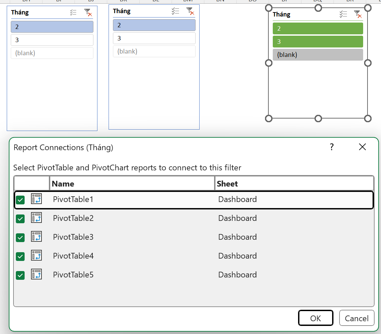This screenshot has height=334, width=381.
Task: Uncheck the PivotTable1 checkbox
Action: pos(21,200)
